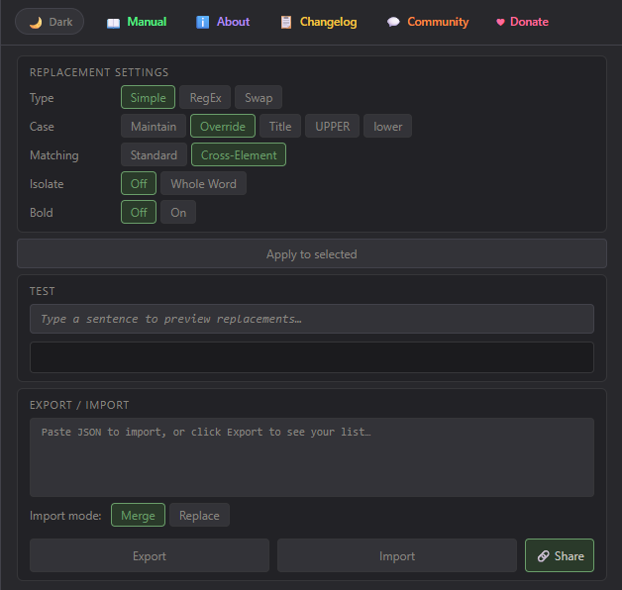Click the About info icon
622x590 pixels.
point(202,22)
